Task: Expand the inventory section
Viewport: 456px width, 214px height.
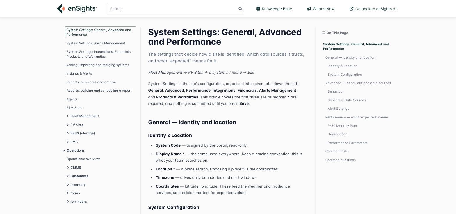Action: pos(68,185)
